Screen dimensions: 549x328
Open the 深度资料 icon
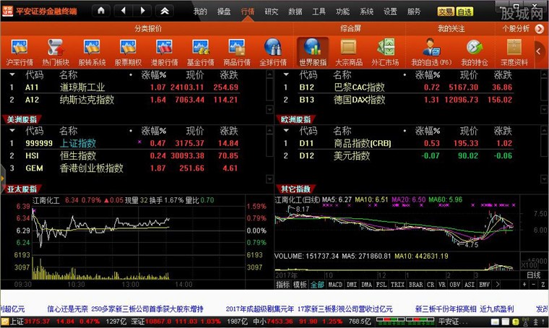pyautogui.click(x=514, y=53)
